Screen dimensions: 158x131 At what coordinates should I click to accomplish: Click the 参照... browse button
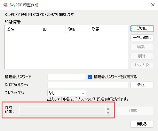click(142, 85)
